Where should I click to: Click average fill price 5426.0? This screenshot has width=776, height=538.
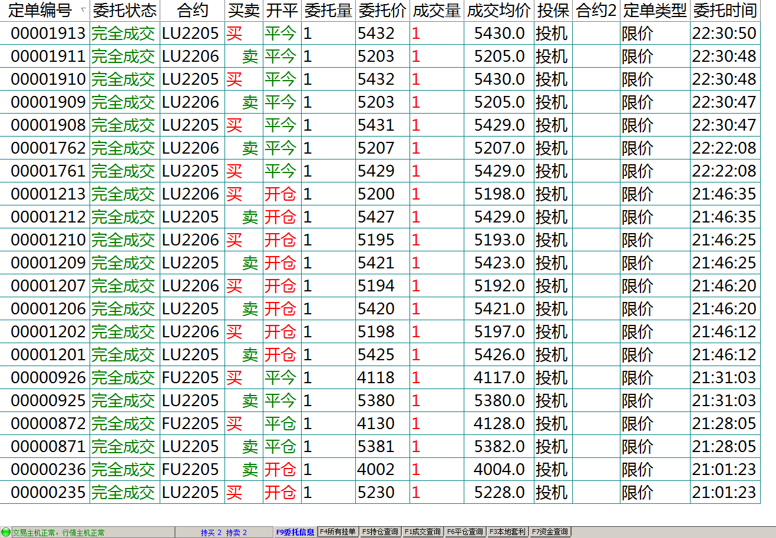coord(499,355)
